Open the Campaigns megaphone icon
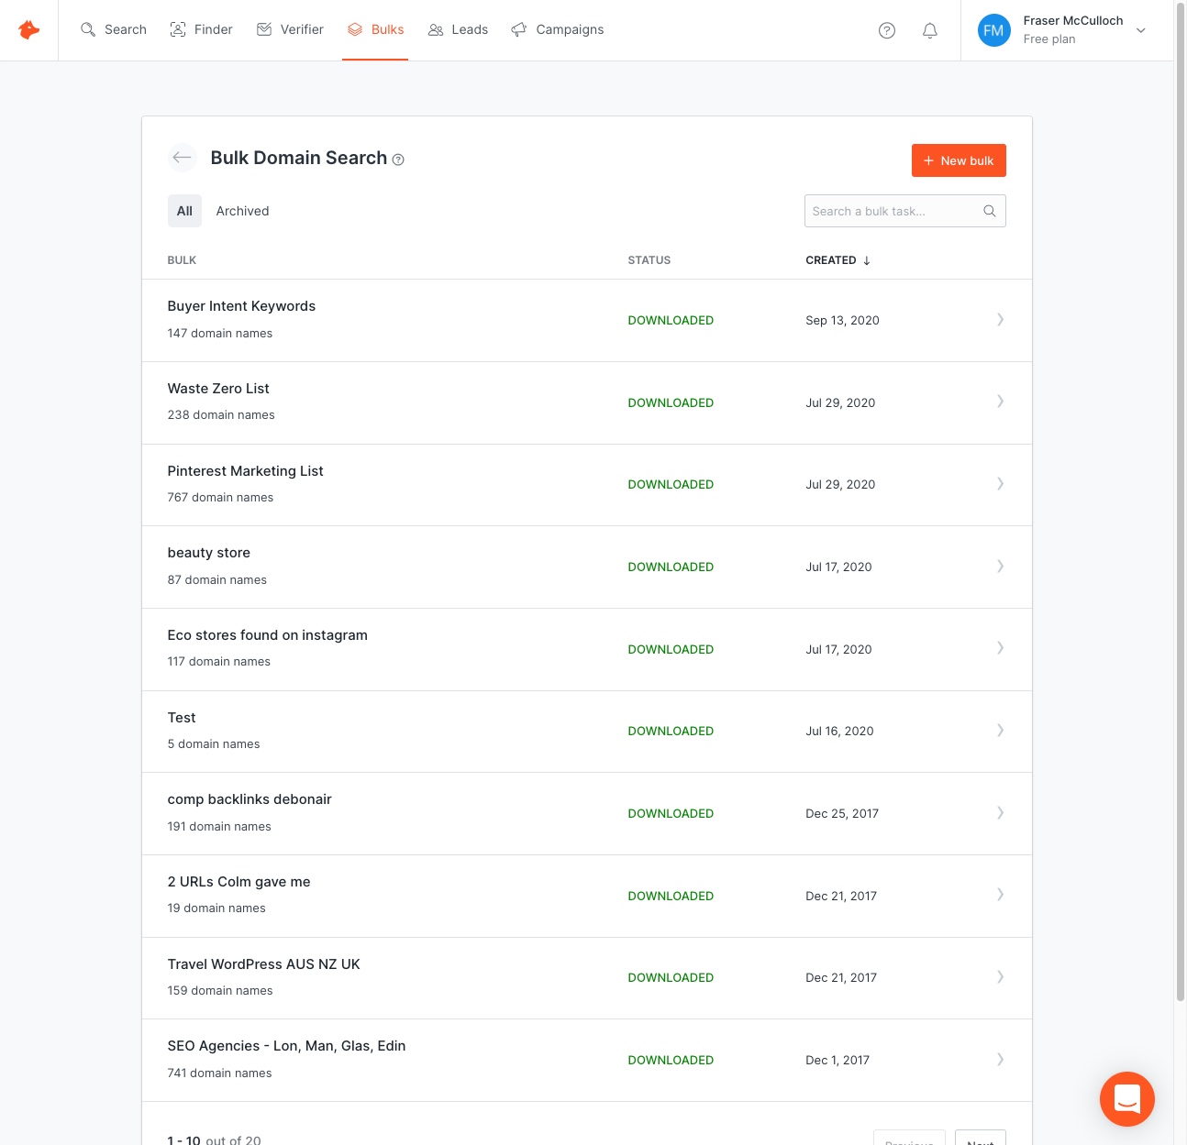 tap(519, 29)
